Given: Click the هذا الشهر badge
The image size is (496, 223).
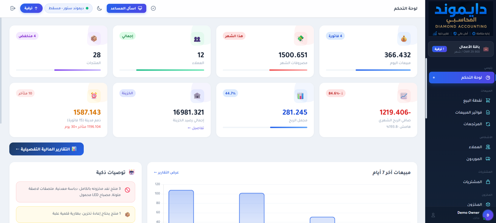Looking at the screenshot, I should pyautogui.click(x=234, y=36).
